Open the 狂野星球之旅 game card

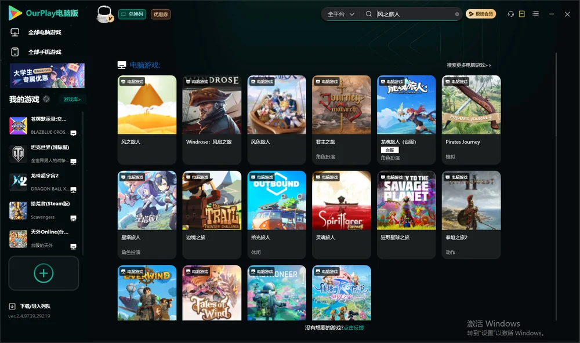[x=407, y=215]
